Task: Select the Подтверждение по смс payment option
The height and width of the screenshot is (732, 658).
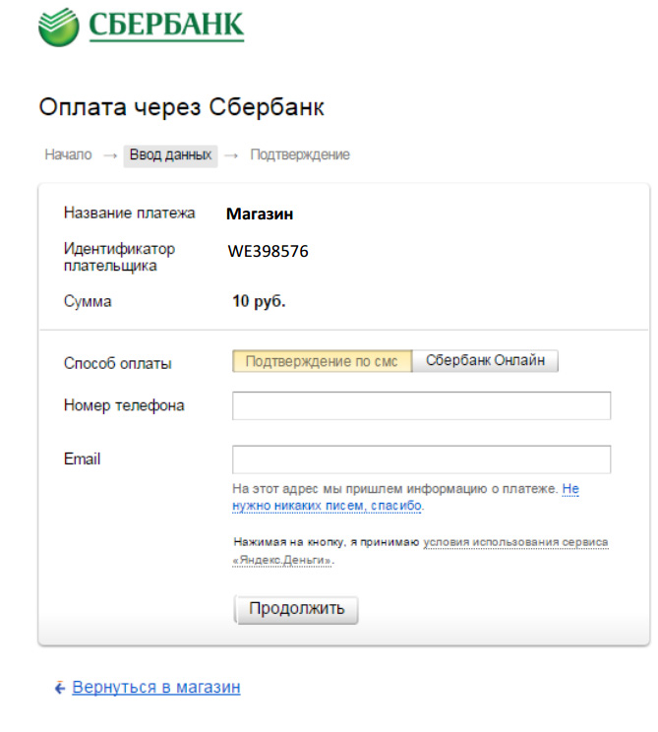Action: pyautogui.click(x=322, y=361)
